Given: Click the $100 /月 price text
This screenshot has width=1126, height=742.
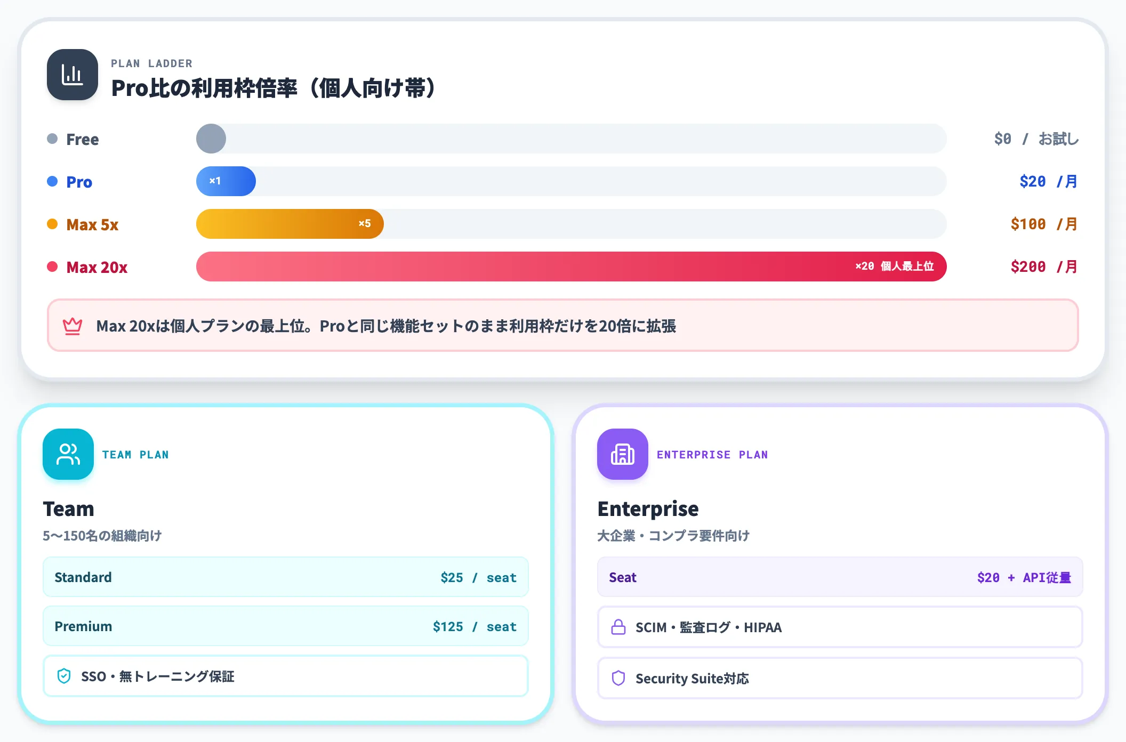Looking at the screenshot, I should (x=1045, y=224).
